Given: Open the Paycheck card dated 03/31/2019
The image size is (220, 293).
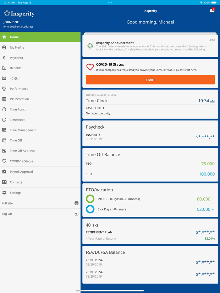Looking at the screenshot, I should pos(150,133).
